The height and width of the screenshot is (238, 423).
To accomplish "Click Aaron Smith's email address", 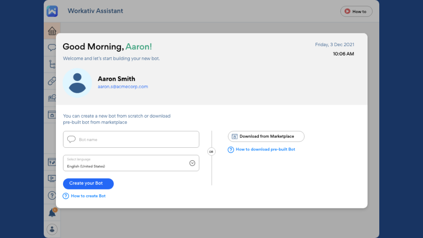I will [x=123, y=87].
